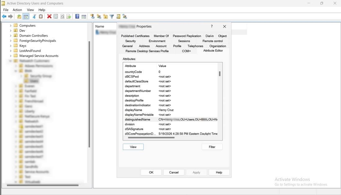Select the Keys container
Viewport: 341px width, 195px height.
pyautogui.click(x=23, y=46)
